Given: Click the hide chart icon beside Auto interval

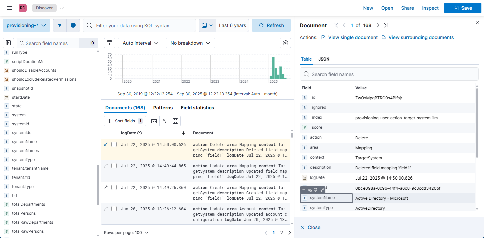Looking at the screenshot, I should [110, 43].
